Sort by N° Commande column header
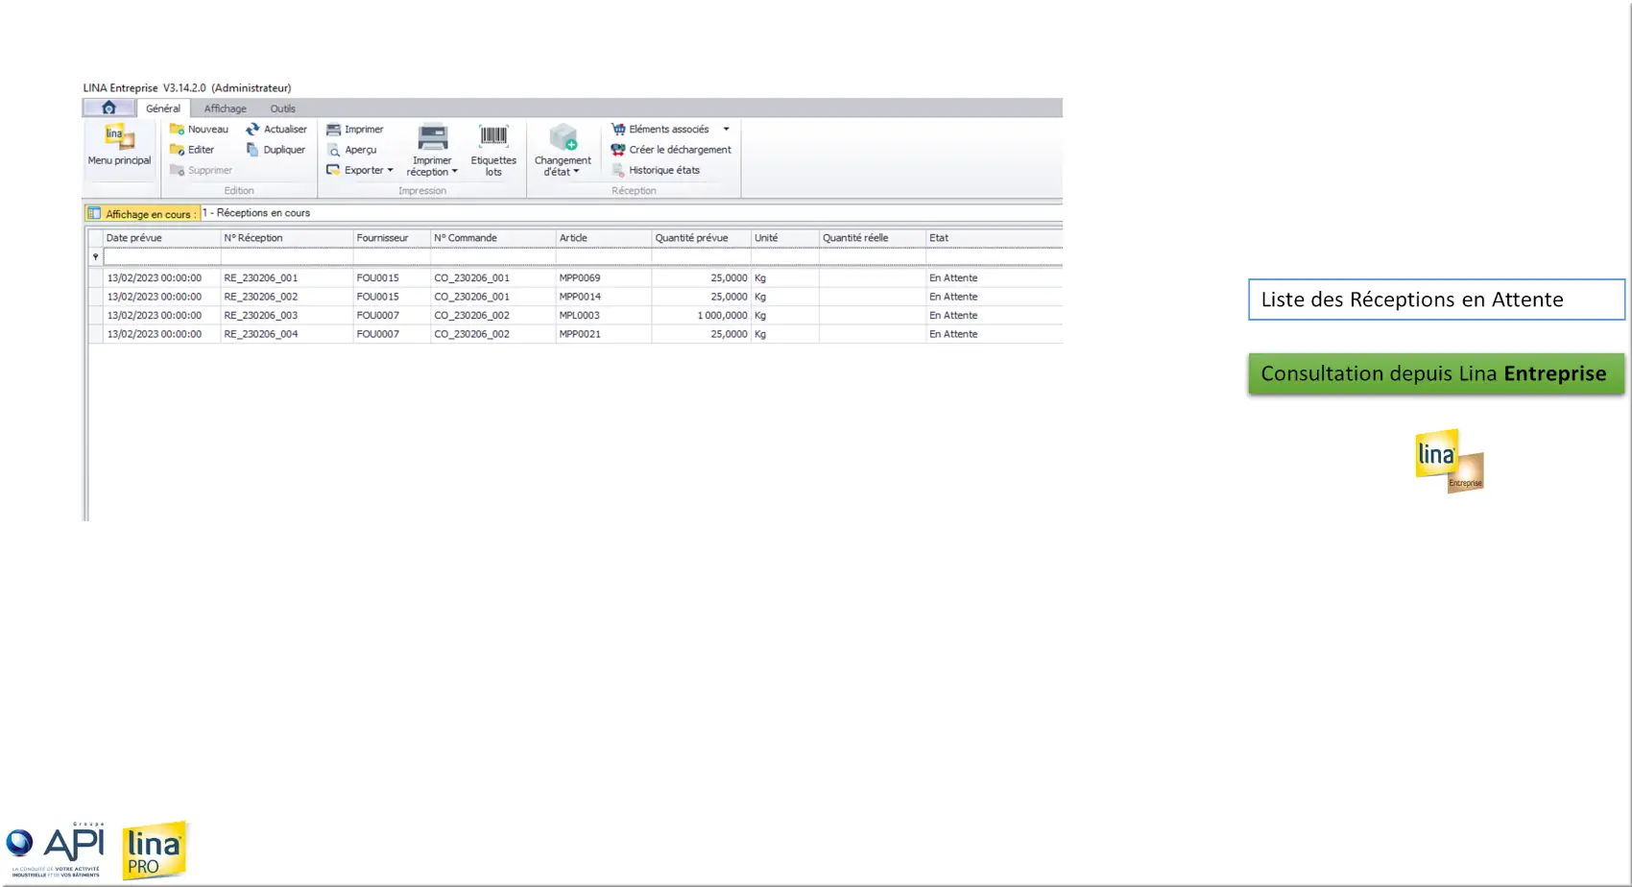The width and height of the screenshot is (1632, 887). pyautogui.click(x=493, y=238)
